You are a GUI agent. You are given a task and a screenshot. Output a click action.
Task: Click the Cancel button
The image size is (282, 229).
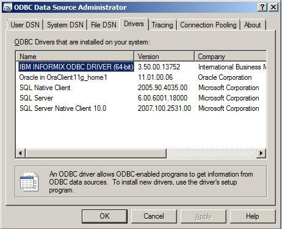[x=154, y=216]
